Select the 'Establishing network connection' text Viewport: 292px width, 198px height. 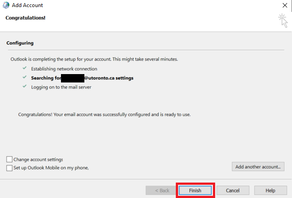coord(64,69)
